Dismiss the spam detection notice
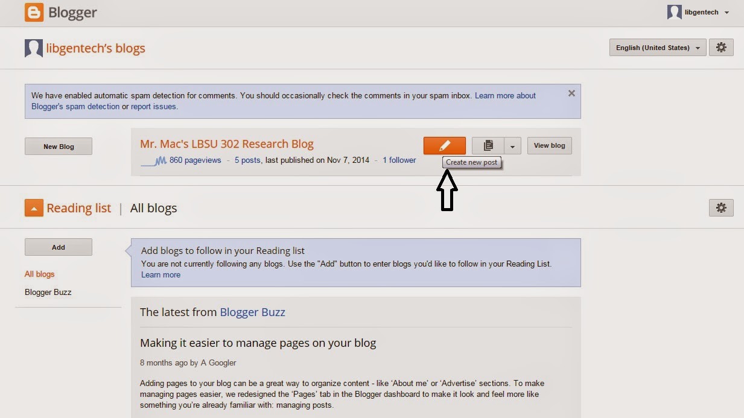Screen dimensions: 744x418 571,93
